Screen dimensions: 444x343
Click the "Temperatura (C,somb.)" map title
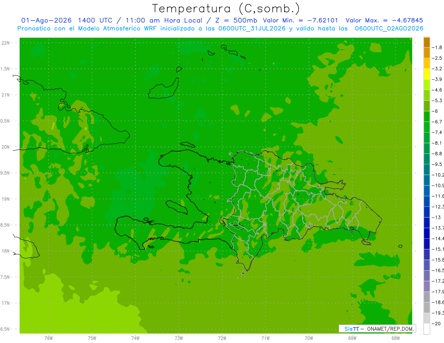point(226,9)
